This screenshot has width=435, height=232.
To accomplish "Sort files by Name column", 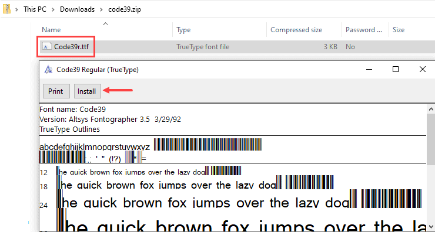I will pyautogui.click(x=51, y=30).
